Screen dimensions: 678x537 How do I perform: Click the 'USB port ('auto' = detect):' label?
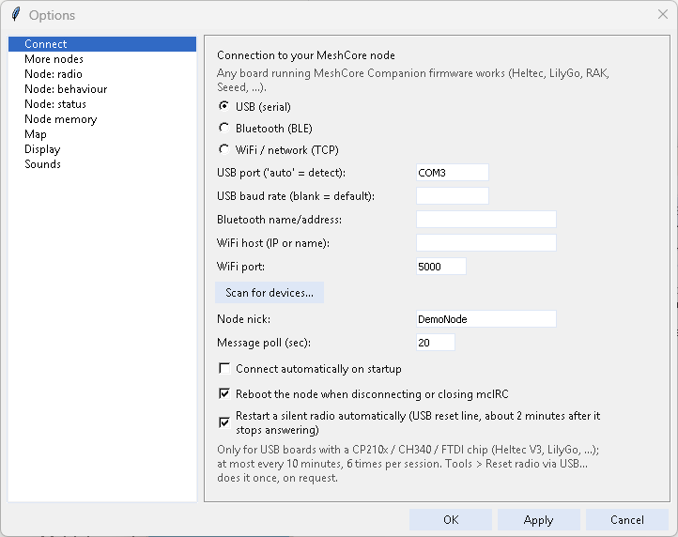281,173
